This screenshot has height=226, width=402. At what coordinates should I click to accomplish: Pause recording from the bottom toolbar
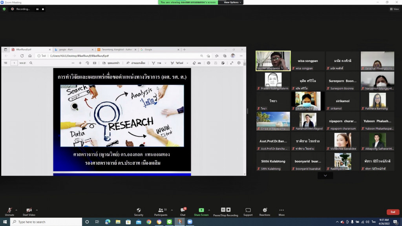coord(223,210)
